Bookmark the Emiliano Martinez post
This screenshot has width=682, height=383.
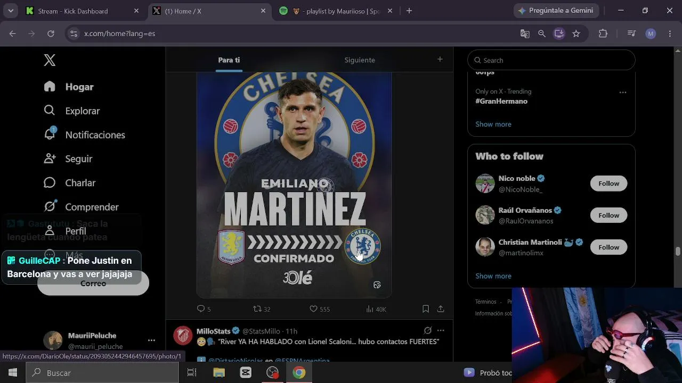(426, 309)
